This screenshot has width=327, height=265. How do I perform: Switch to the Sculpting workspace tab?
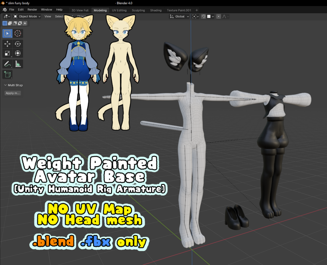[x=138, y=10]
